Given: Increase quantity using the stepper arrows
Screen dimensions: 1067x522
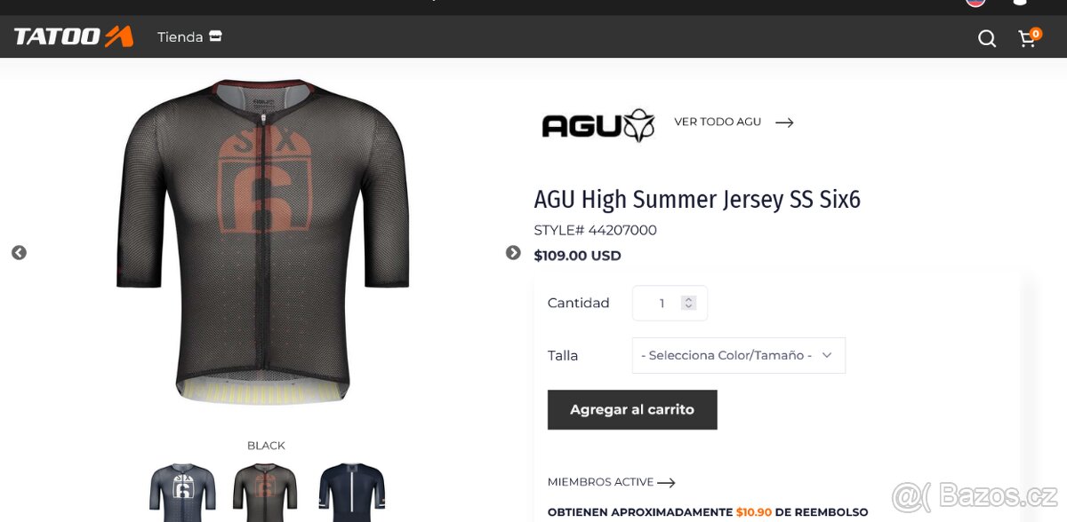Looking at the screenshot, I should pos(688,299).
